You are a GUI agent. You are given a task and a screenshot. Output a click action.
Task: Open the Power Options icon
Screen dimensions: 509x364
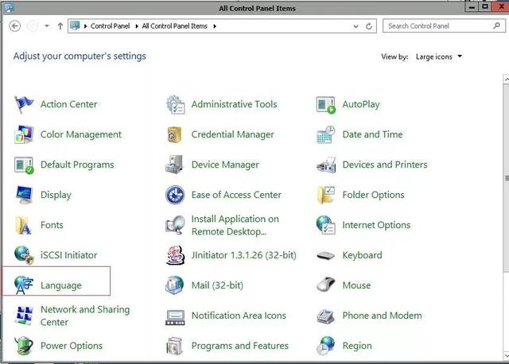click(x=23, y=346)
